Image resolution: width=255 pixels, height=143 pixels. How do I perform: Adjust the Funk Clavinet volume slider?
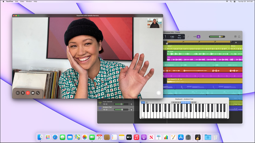121,104
